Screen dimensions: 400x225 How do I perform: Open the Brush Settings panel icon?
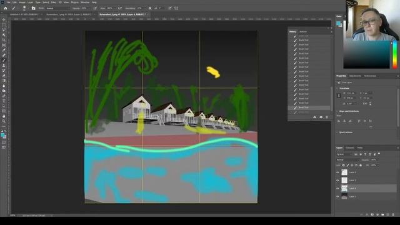33,8
